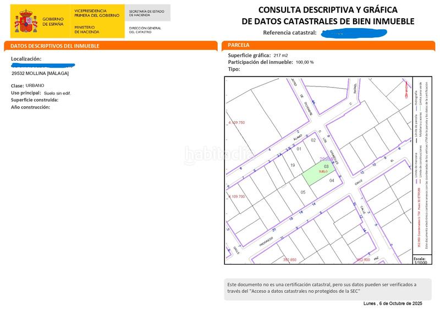
Task: Click the '4.109.750' coordinate label
Action: click(237, 123)
